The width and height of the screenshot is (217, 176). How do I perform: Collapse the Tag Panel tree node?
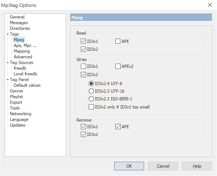point(8,80)
